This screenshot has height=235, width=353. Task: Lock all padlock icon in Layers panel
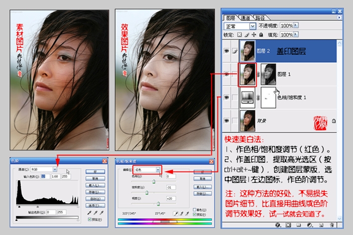261,34
